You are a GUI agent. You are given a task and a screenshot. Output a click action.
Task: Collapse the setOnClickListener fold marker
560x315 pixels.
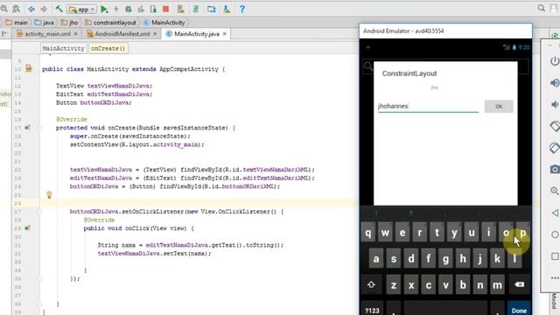click(x=39, y=212)
